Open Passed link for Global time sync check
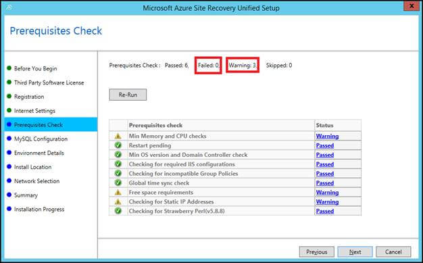 click(x=325, y=183)
